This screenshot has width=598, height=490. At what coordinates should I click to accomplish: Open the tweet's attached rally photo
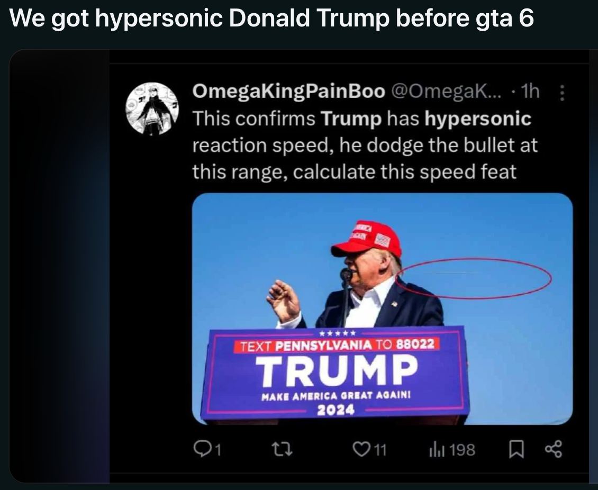tap(382, 308)
